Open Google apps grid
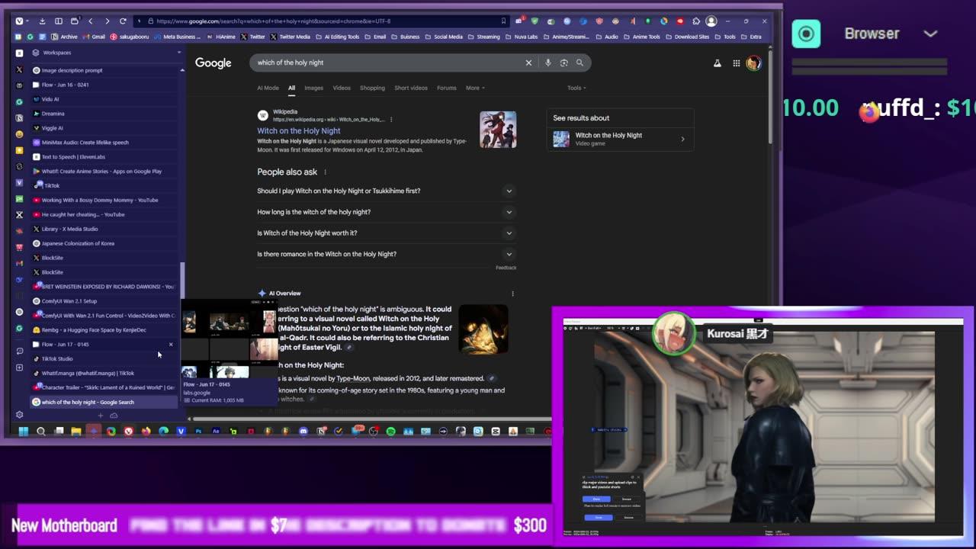 736,63
